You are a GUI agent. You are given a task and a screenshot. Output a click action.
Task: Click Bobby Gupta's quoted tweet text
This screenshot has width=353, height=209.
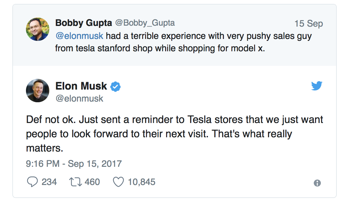click(x=184, y=42)
